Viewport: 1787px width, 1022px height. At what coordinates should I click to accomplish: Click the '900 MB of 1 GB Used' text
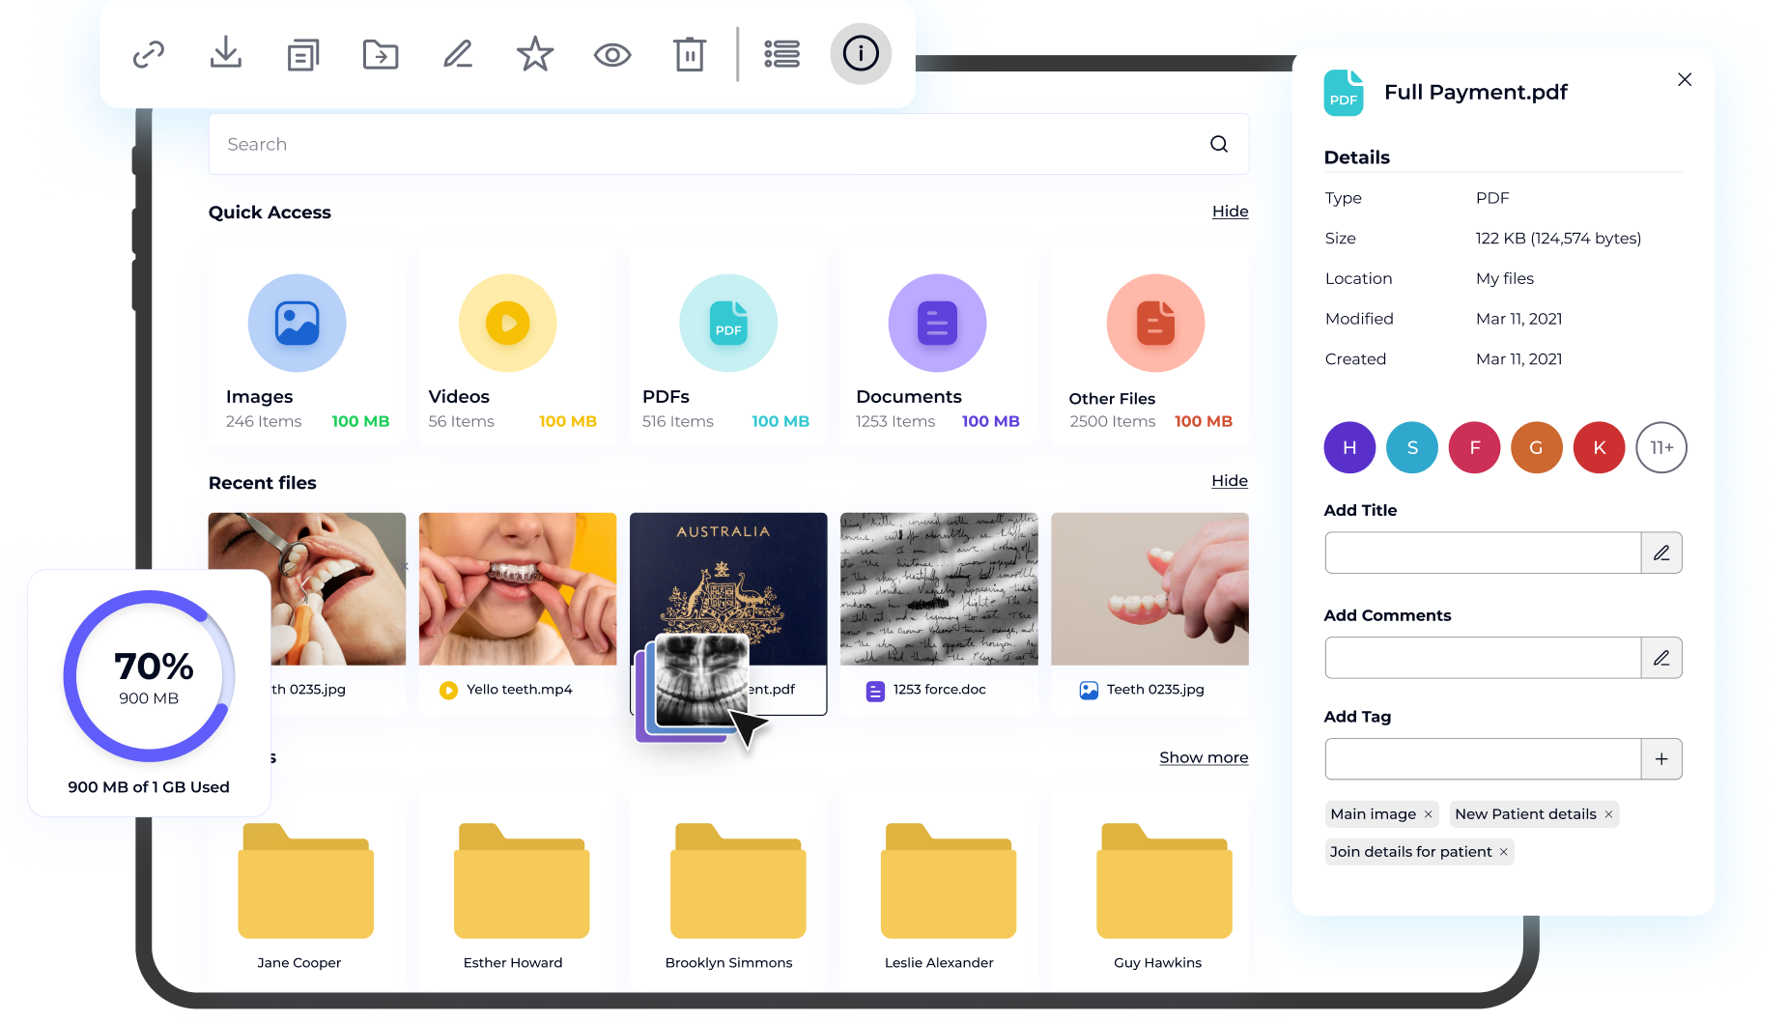pos(149,787)
